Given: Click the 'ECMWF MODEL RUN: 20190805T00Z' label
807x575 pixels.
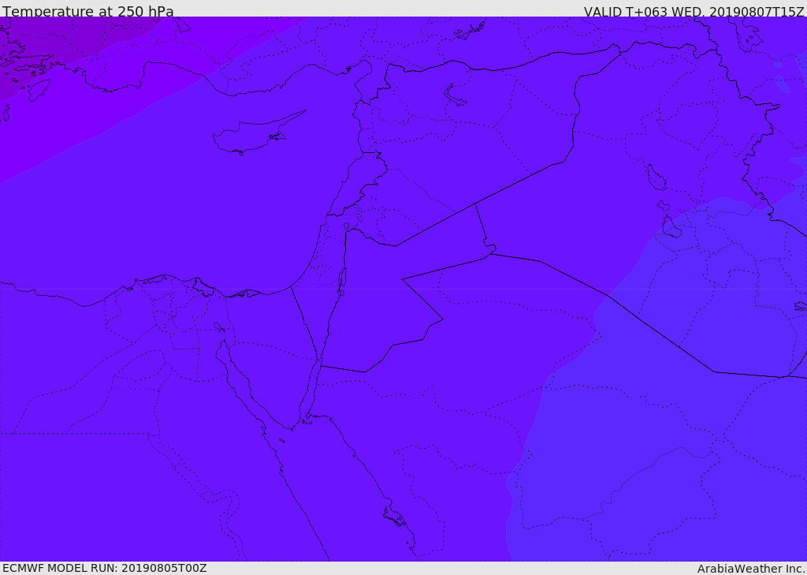Looking at the screenshot, I should tap(105, 568).
